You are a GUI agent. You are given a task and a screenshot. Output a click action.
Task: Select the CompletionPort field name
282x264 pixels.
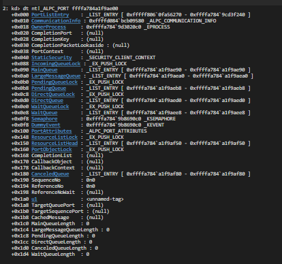(x=52, y=33)
